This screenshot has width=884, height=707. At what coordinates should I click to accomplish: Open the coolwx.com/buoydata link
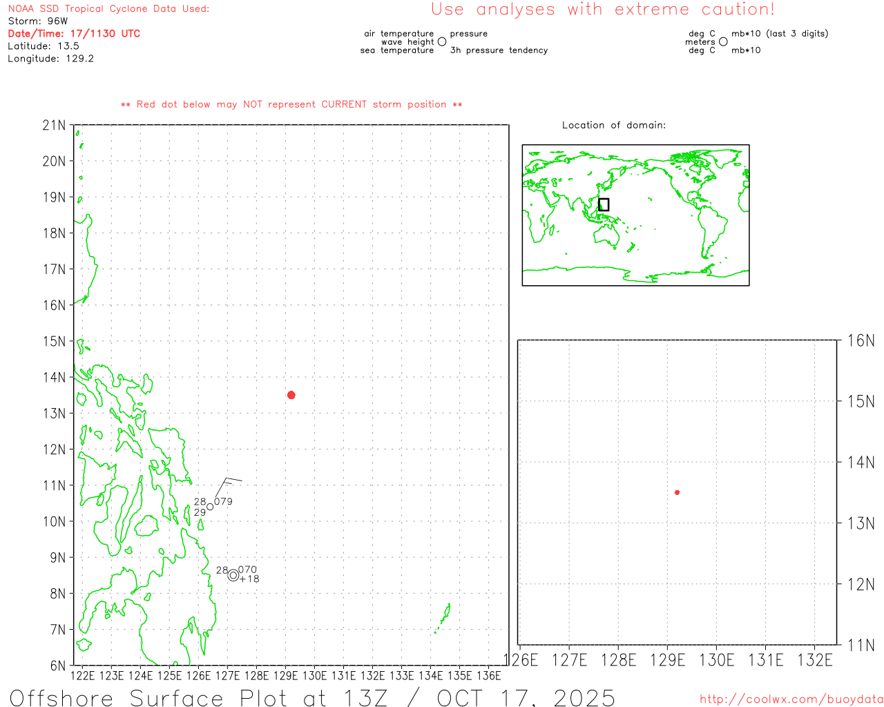pyautogui.click(x=791, y=699)
